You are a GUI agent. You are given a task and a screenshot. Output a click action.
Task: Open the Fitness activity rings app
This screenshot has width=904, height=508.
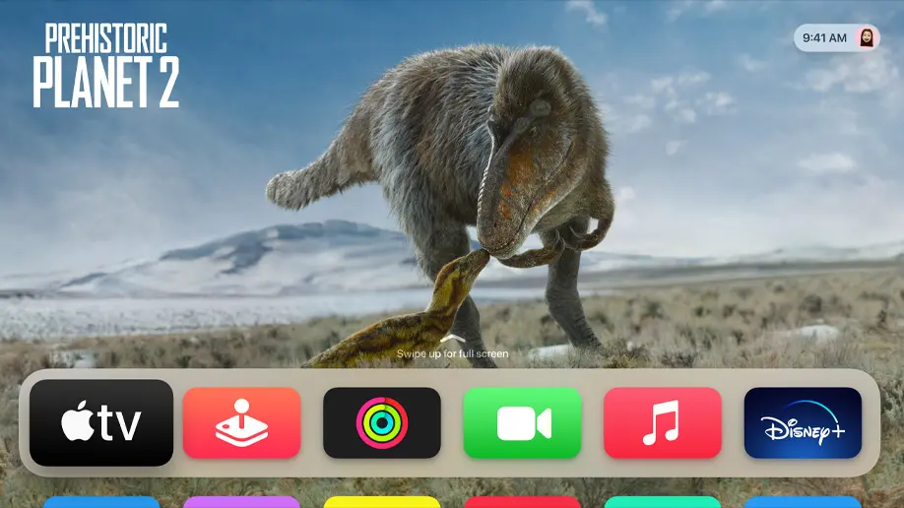coord(382,422)
